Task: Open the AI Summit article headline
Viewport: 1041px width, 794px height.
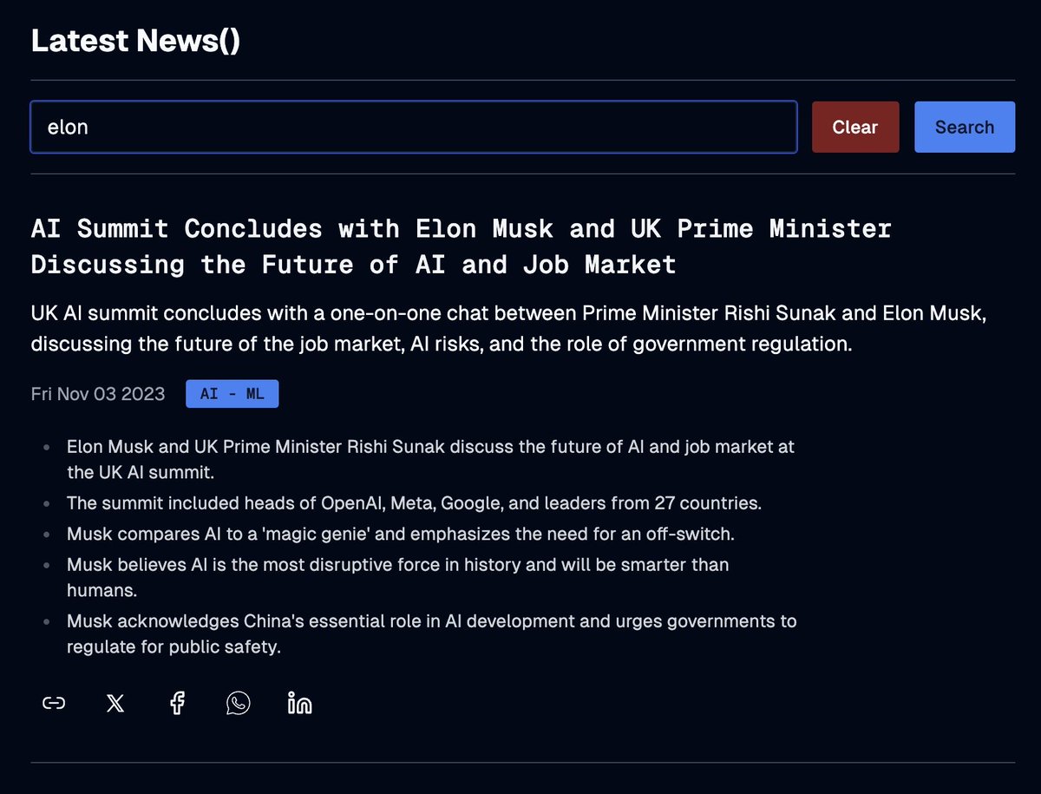Action: 461,246
